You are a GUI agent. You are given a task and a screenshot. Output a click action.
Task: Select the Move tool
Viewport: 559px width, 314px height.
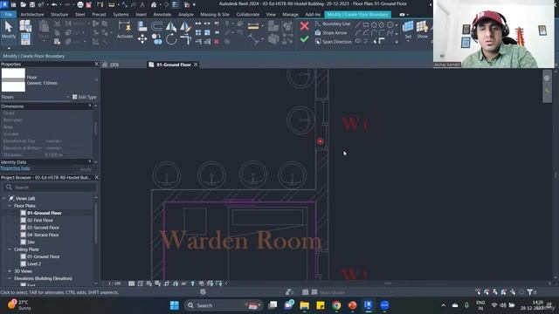click(142, 38)
